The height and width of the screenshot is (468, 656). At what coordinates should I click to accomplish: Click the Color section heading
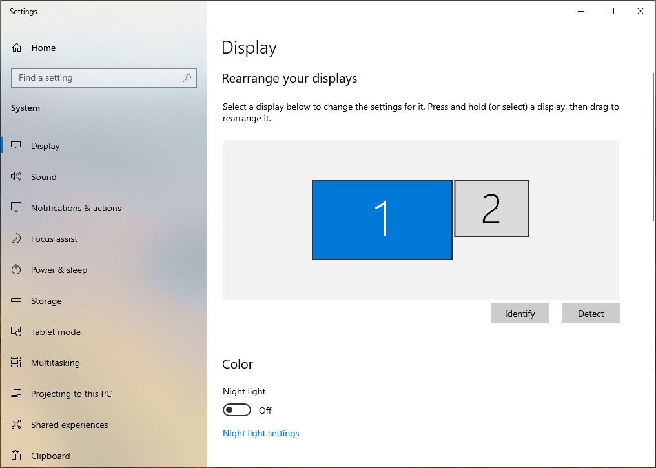click(x=238, y=364)
